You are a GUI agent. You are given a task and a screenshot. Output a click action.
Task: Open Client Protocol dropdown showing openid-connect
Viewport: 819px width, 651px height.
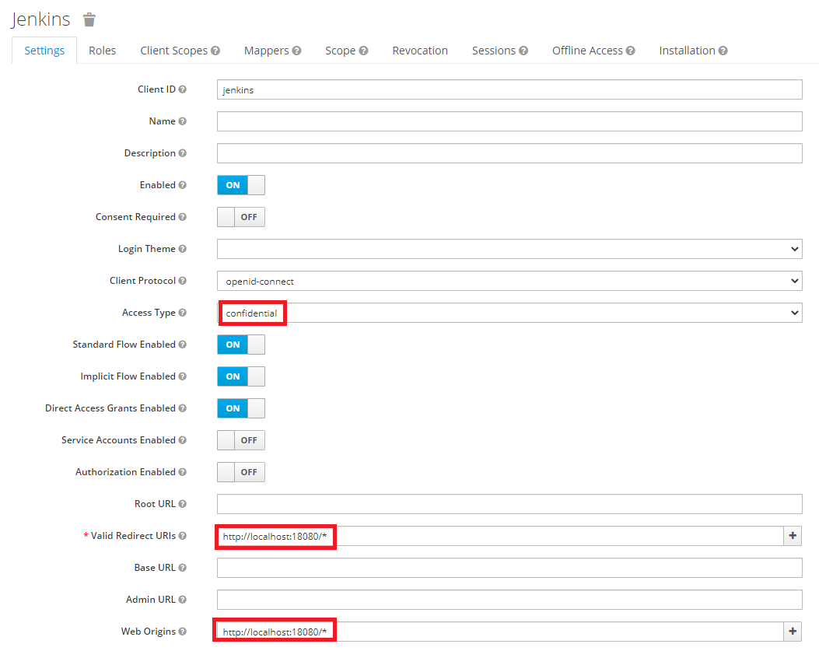click(x=509, y=281)
